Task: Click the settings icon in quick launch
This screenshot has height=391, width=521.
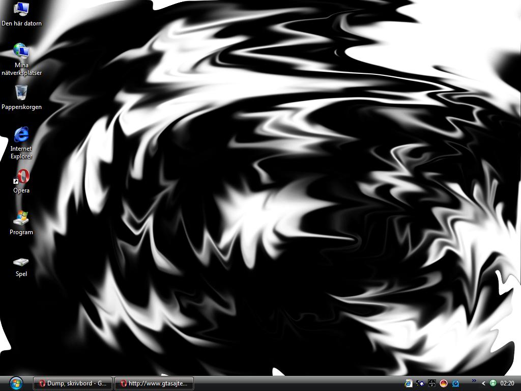Action: point(420,383)
